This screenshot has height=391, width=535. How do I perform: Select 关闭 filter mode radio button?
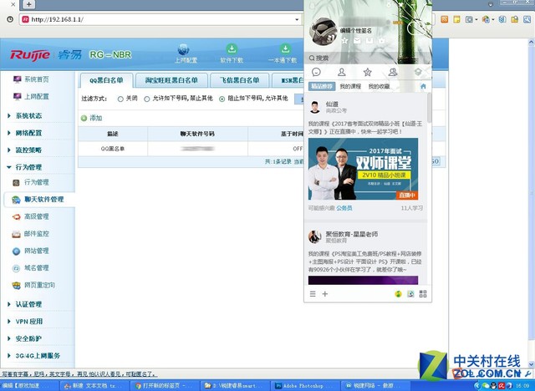pos(120,99)
